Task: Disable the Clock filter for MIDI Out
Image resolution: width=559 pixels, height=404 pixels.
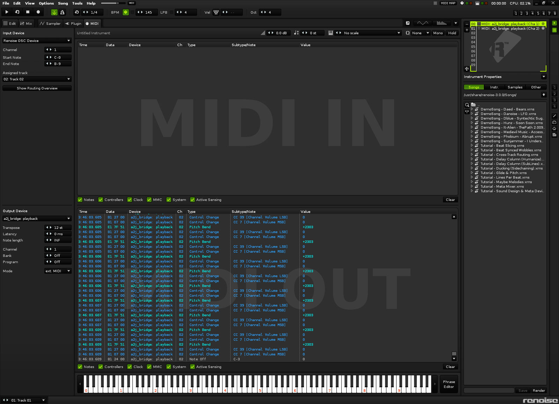Action: 130,367
